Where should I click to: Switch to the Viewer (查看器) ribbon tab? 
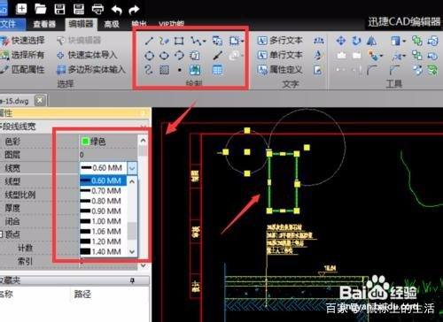44,24
